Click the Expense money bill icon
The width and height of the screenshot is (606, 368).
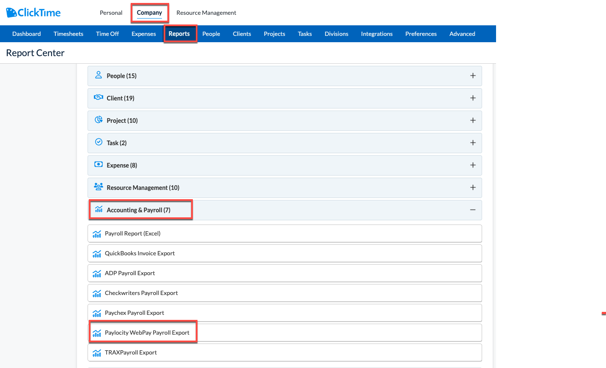click(x=99, y=164)
